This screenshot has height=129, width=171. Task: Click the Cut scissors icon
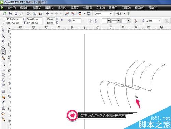click(29, 14)
